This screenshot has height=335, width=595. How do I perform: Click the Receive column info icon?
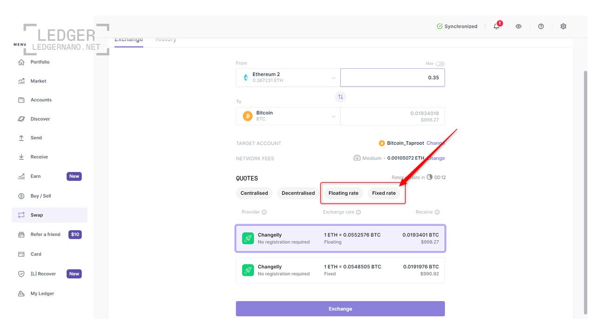[x=437, y=212]
